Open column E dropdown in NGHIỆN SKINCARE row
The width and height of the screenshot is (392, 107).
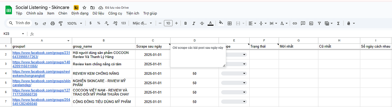(234, 83)
